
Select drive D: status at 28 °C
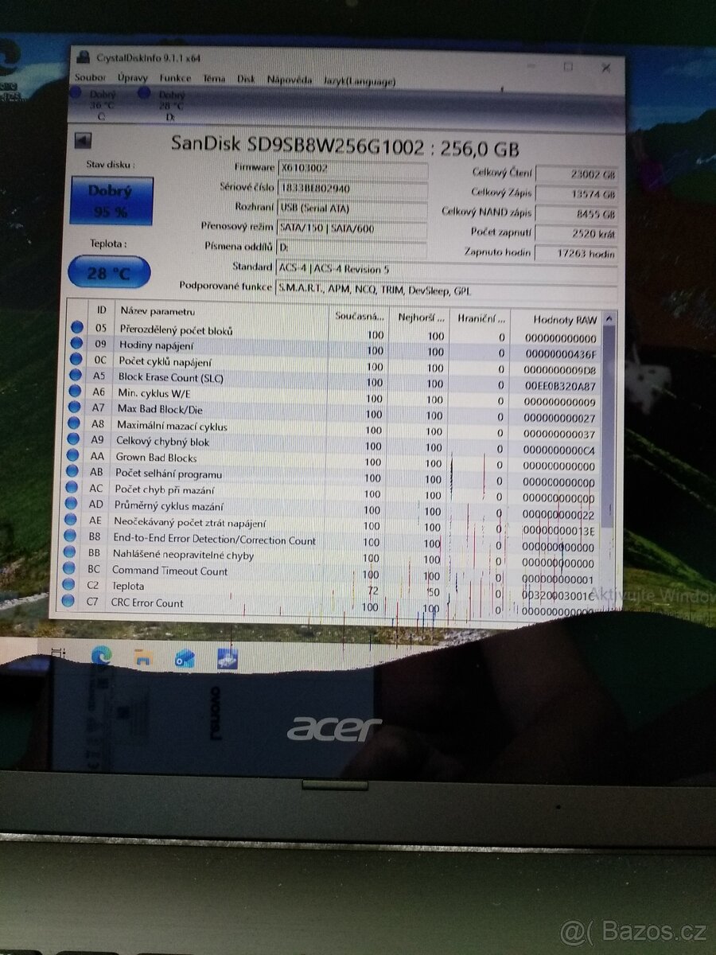[168, 104]
